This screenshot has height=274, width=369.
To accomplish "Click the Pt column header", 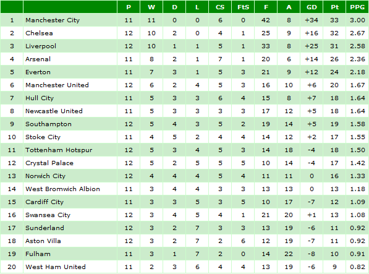I will (x=334, y=7).
